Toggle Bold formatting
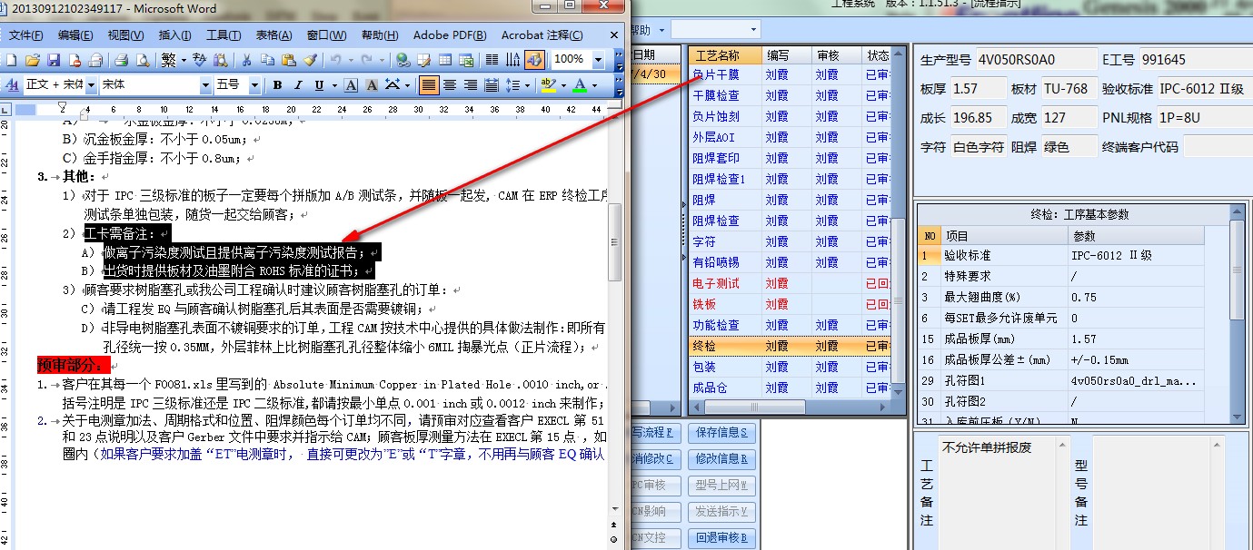 pyautogui.click(x=277, y=85)
